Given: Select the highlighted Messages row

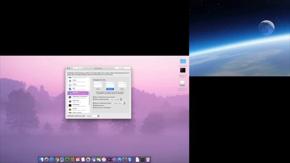Looking at the screenshot, I should [78, 93].
